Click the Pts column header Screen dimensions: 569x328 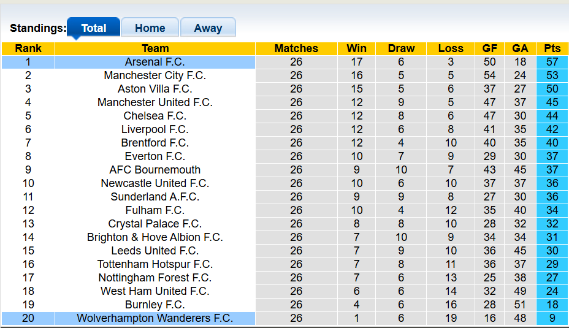pyautogui.click(x=552, y=48)
